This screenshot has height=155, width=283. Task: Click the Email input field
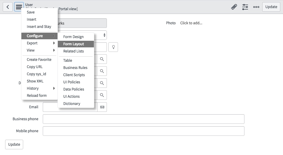[x=50, y=107]
